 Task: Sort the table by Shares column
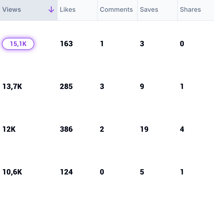[x=190, y=10]
